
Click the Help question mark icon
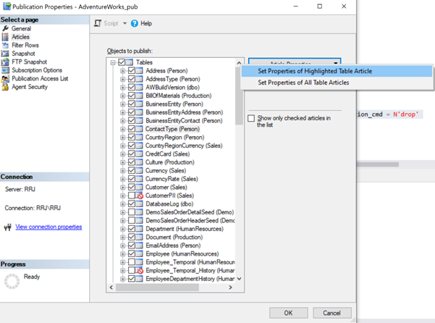coord(135,24)
